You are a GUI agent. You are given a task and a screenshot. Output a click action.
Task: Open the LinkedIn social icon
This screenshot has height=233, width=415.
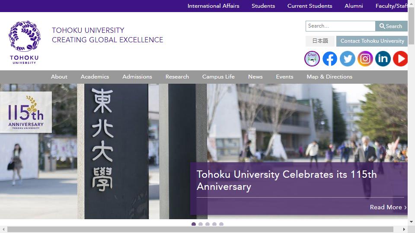coord(383,59)
